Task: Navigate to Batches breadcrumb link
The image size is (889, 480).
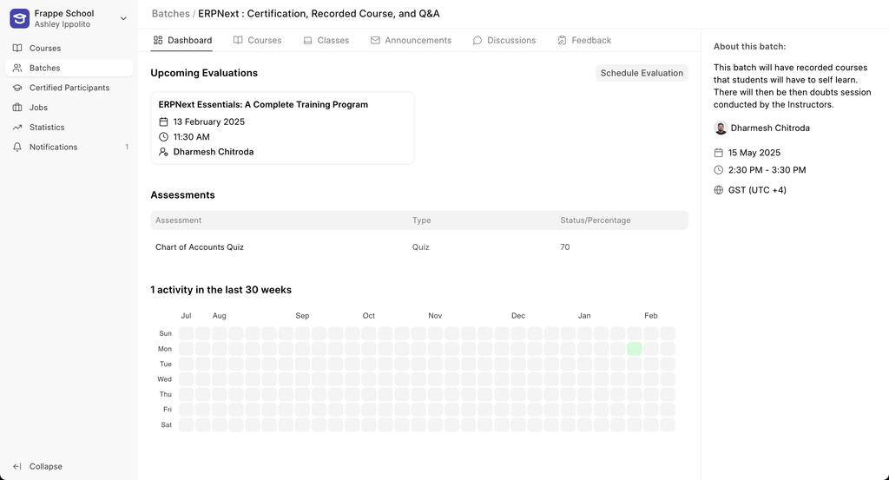Action: [171, 14]
